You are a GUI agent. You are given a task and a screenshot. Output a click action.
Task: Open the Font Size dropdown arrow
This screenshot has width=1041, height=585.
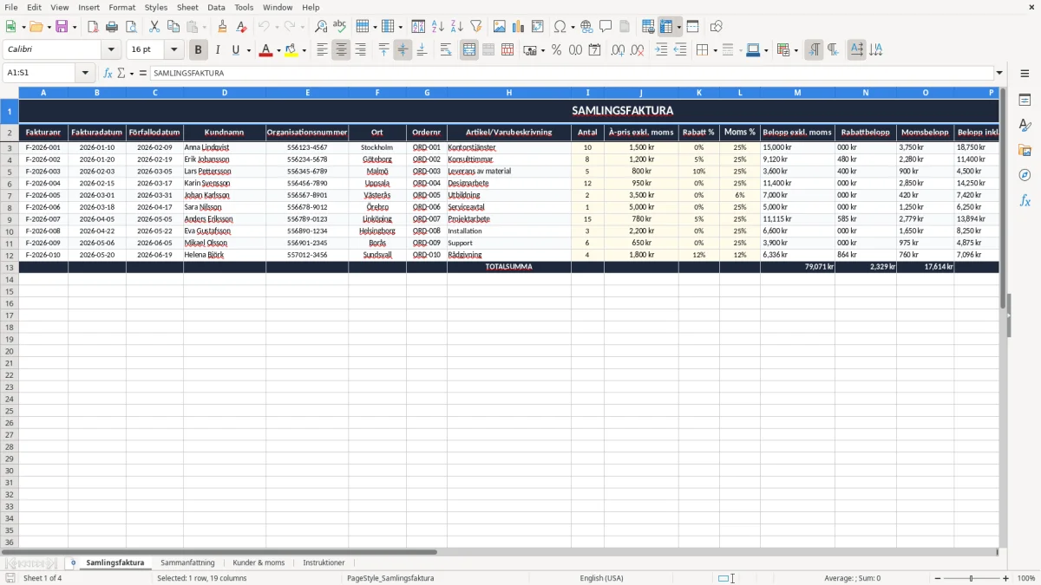[x=173, y=50]
